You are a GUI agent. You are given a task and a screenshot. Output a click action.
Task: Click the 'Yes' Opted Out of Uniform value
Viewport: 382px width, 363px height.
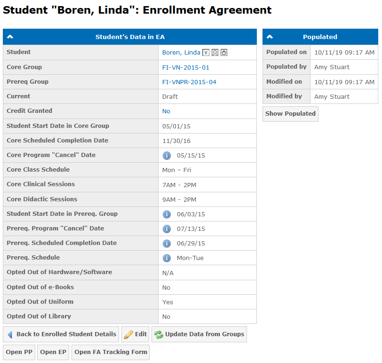pos(167,302)
